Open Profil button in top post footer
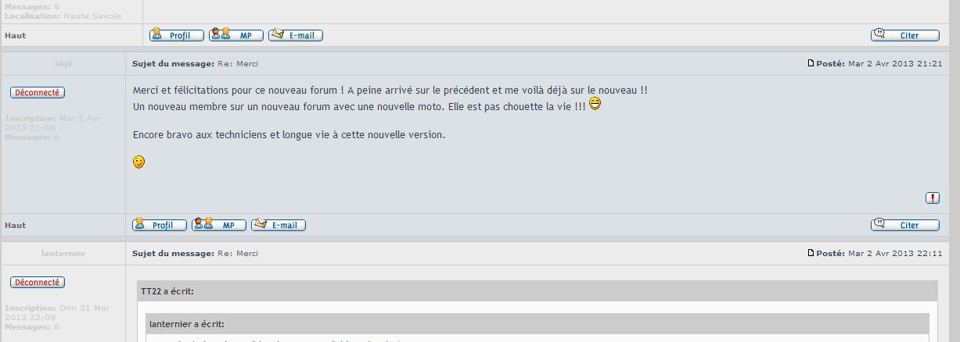960x342 pixels. (177, 35)
